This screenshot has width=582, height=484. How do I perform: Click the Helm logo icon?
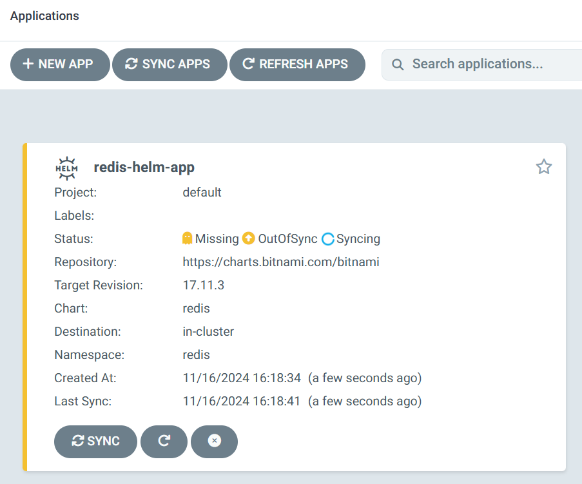(x=67, y=168)
